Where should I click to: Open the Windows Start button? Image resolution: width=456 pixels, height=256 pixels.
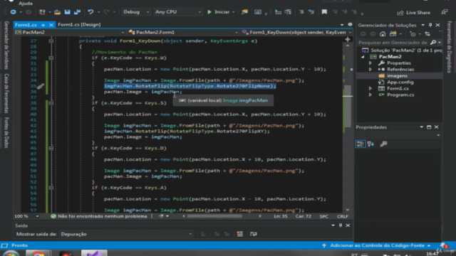click(11, 254)
